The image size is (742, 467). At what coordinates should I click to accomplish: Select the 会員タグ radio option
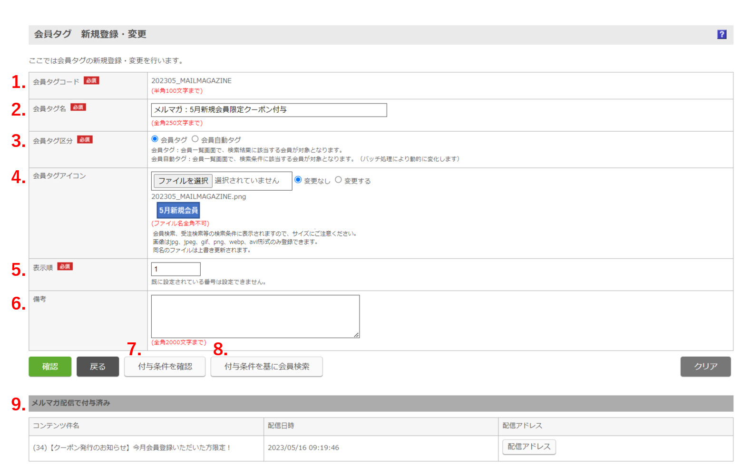point(155,139)
